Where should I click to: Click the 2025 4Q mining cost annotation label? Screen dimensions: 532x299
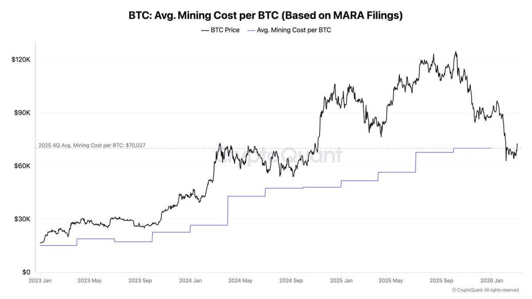coord(92,145)
